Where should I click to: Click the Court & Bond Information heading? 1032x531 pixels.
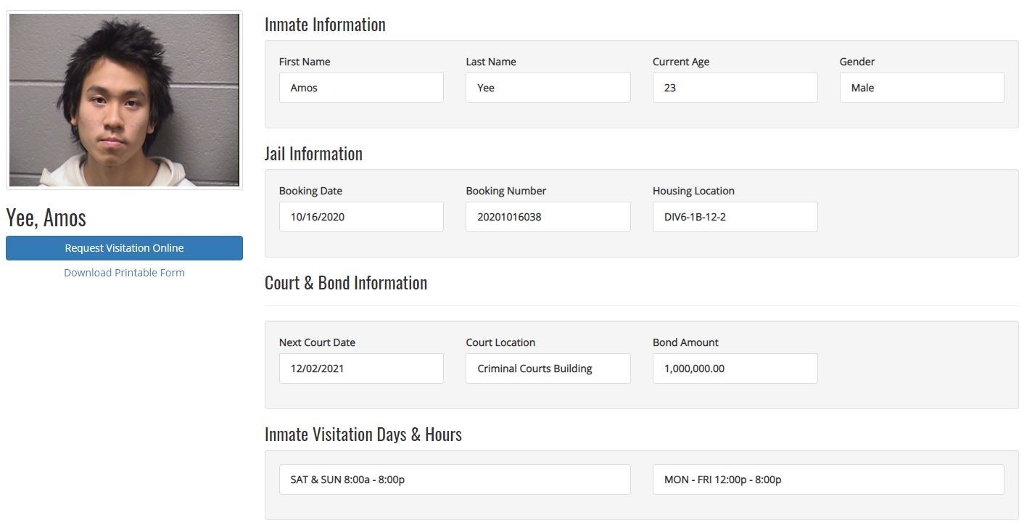346,283
